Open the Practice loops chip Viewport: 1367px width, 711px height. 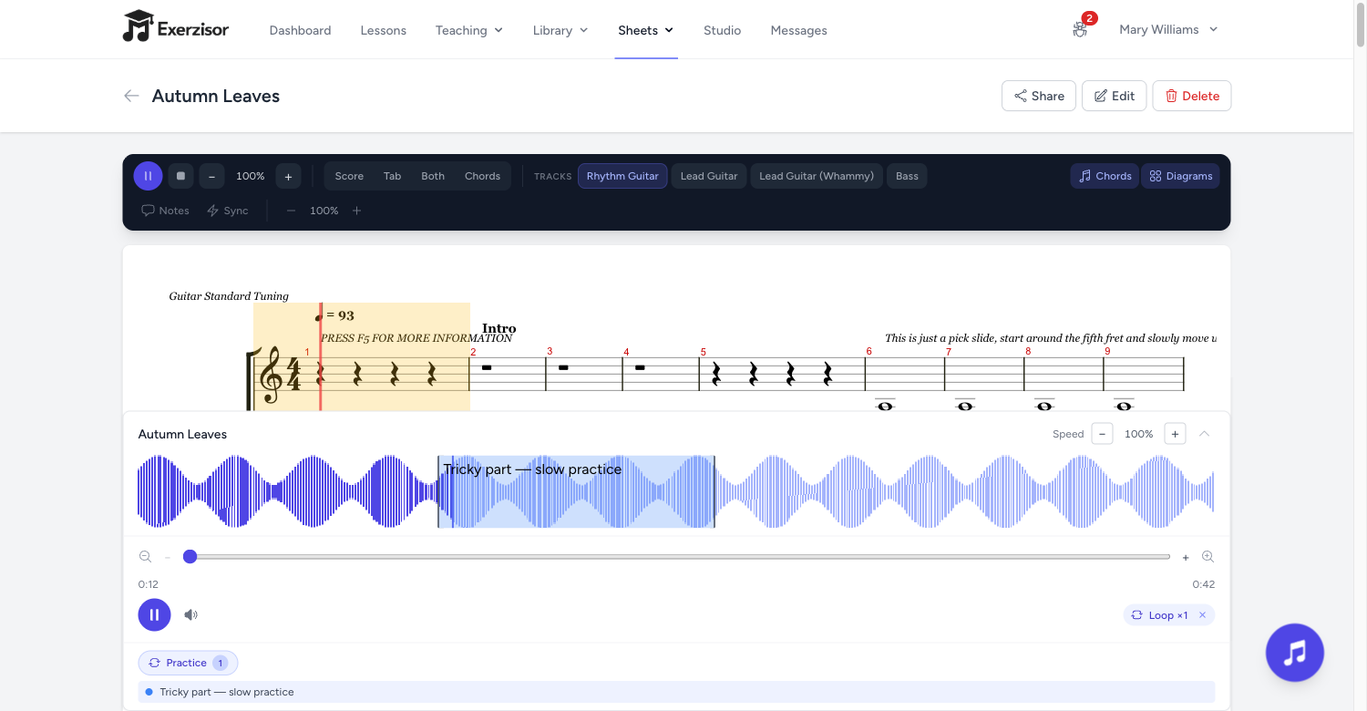click(188, 663)
